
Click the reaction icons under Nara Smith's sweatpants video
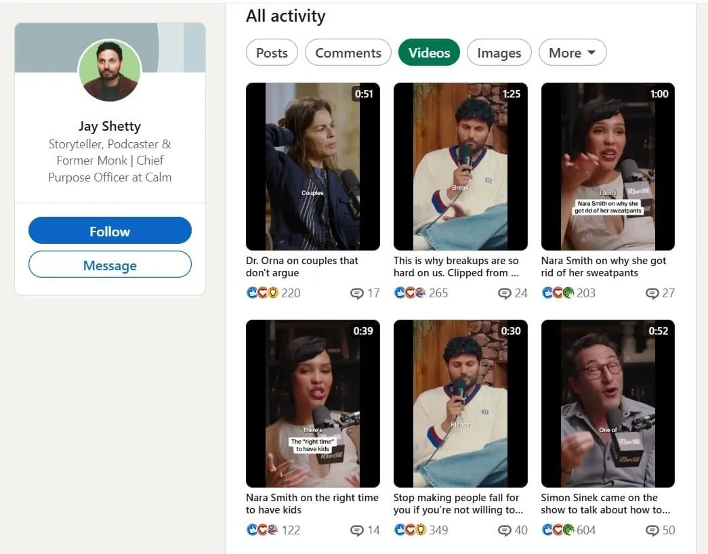[556, 293]
